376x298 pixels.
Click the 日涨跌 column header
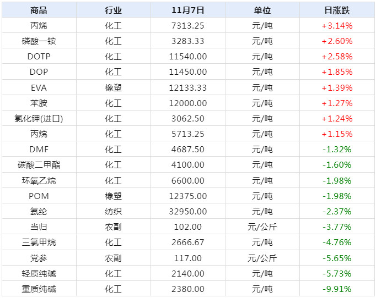tap(336, 10)
